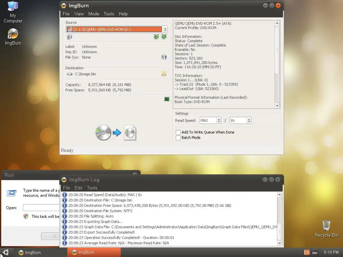Enable Add To Write Queue When Done
The width and height of the screenshot is (343, 257).
point(178,132)
